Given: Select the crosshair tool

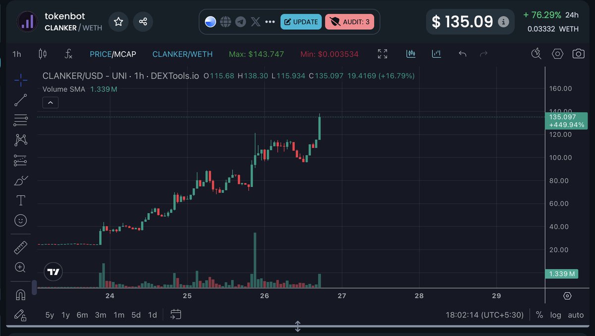Looking at the screenshot, I should click(x=20, y=80).
